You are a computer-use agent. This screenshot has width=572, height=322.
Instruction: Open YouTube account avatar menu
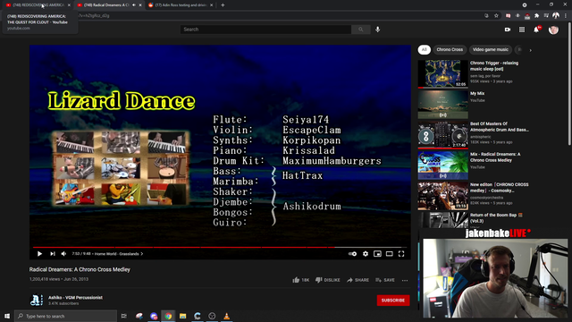tap(553, 30)
